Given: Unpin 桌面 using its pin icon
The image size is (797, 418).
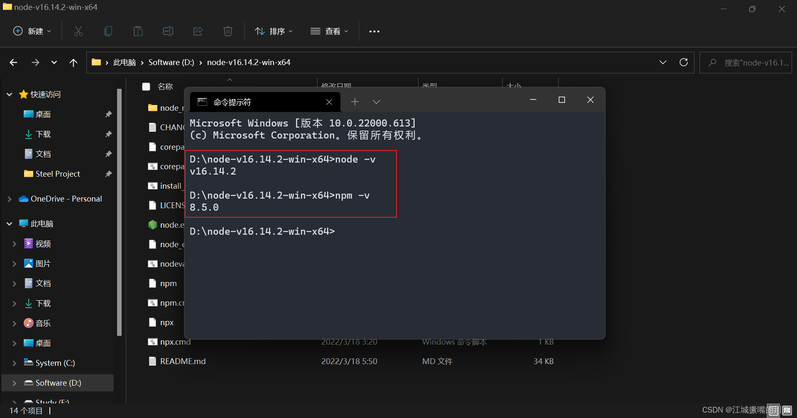Looking at the screenshot, I should 108,114.
